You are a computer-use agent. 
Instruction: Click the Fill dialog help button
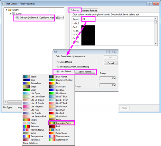pos(109,52)
